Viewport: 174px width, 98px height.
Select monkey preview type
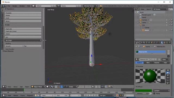(x=168, y=78)
